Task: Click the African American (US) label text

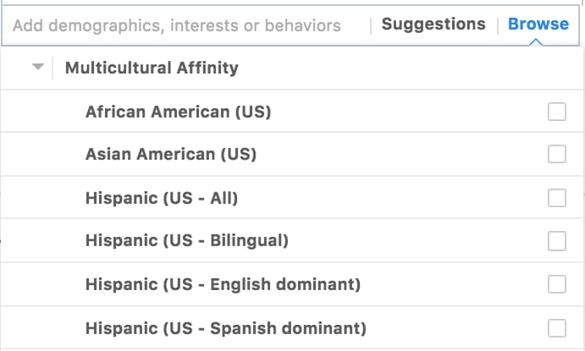Action: click(x=178, y=112)
